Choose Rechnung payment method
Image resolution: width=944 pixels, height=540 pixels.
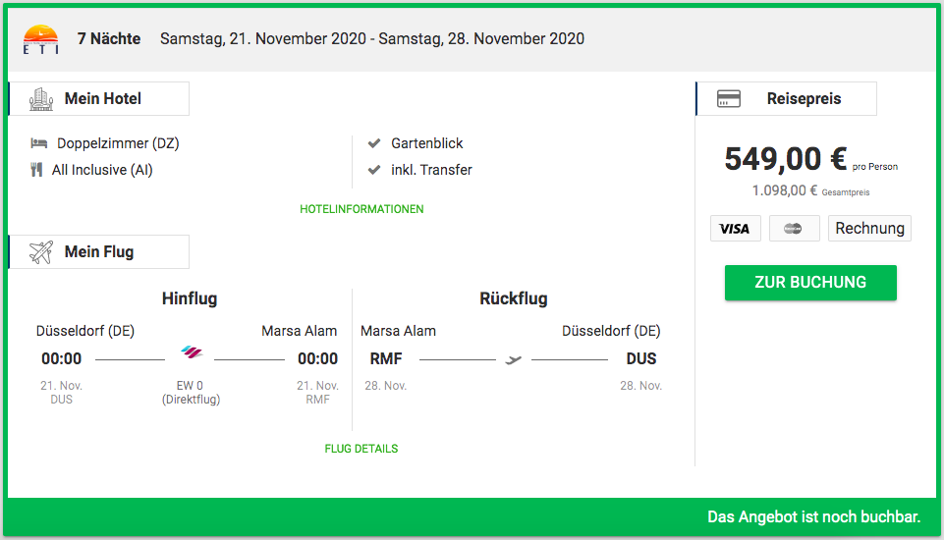(x=869, y=229)
